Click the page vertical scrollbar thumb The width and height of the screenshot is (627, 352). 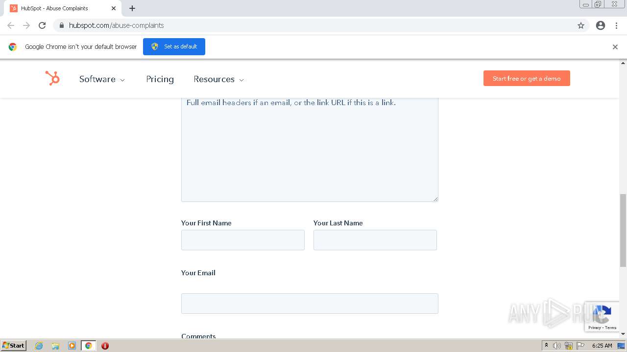click(x=623, y=230)
